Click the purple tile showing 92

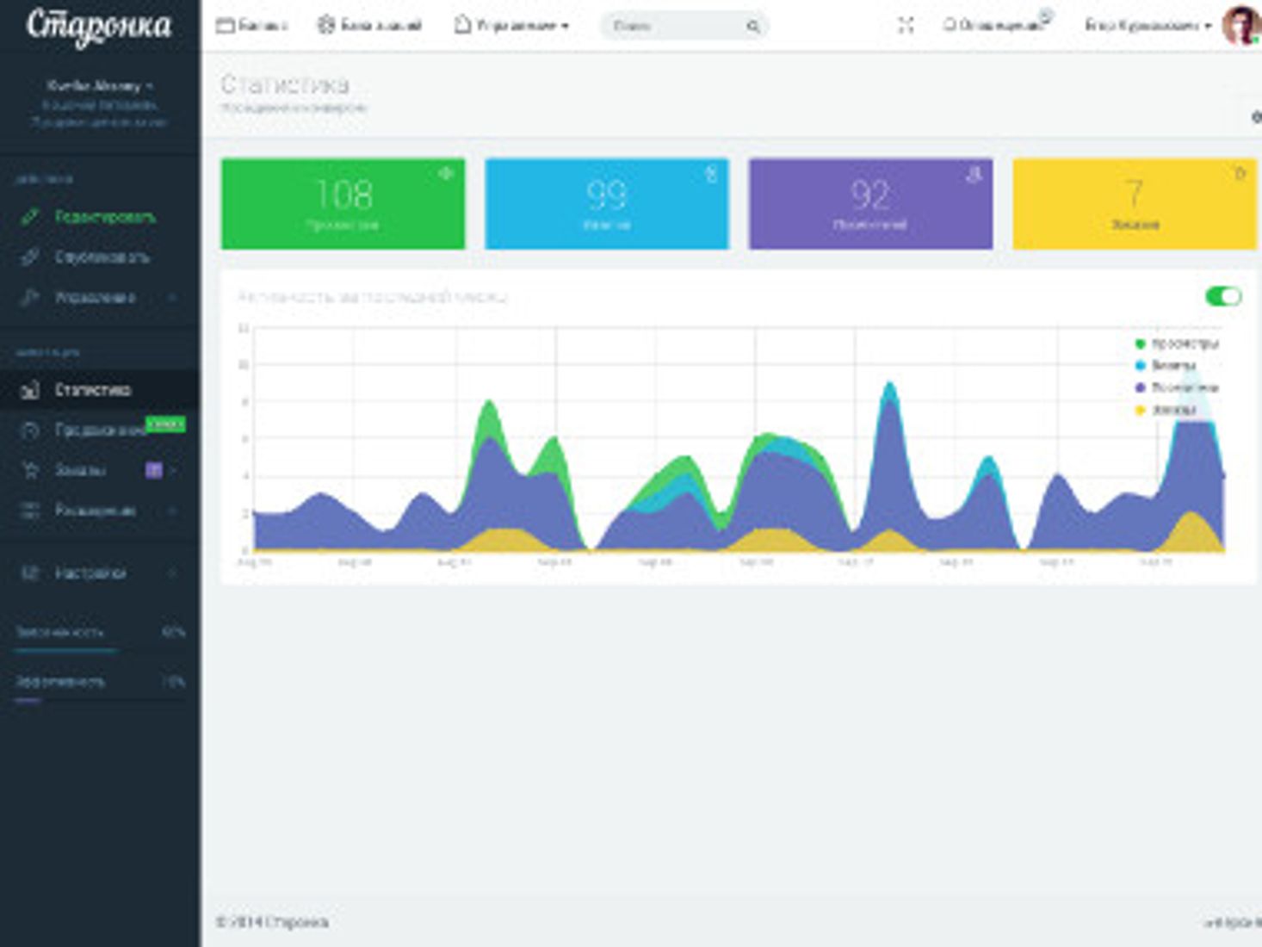[x=870, y=204]
